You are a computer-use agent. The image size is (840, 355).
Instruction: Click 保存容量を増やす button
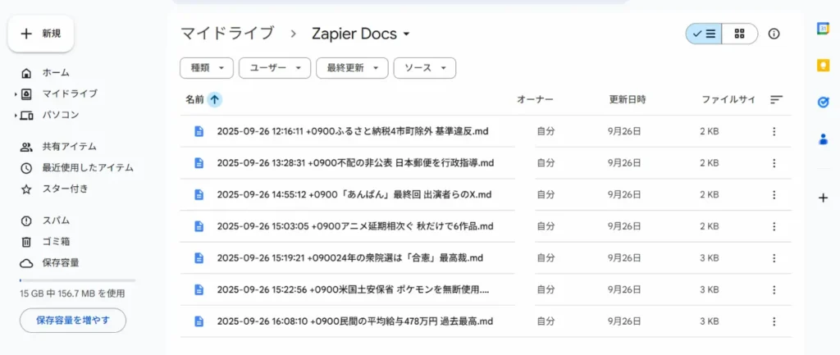[x=73, y=320]
